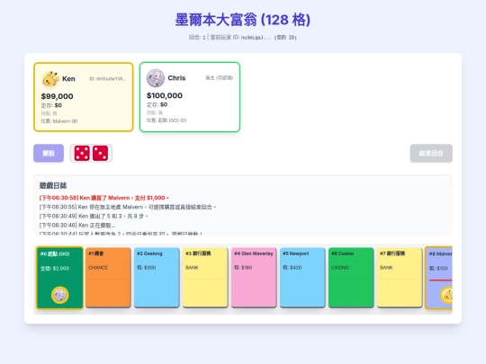
Task: Select the #5 Newport tile
Action: click(x=302, y=278)
